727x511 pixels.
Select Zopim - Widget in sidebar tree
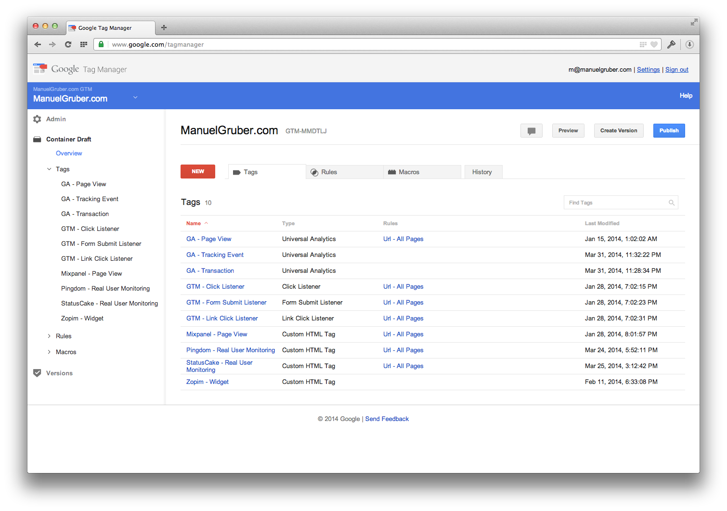(x=82, y=319)
